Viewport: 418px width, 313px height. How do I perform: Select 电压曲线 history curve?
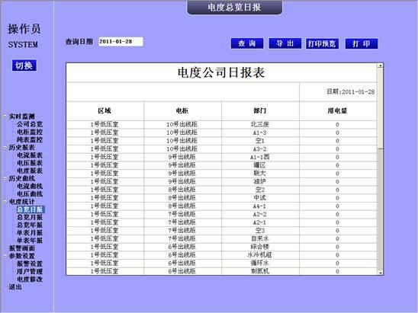[x=30, y=194]
